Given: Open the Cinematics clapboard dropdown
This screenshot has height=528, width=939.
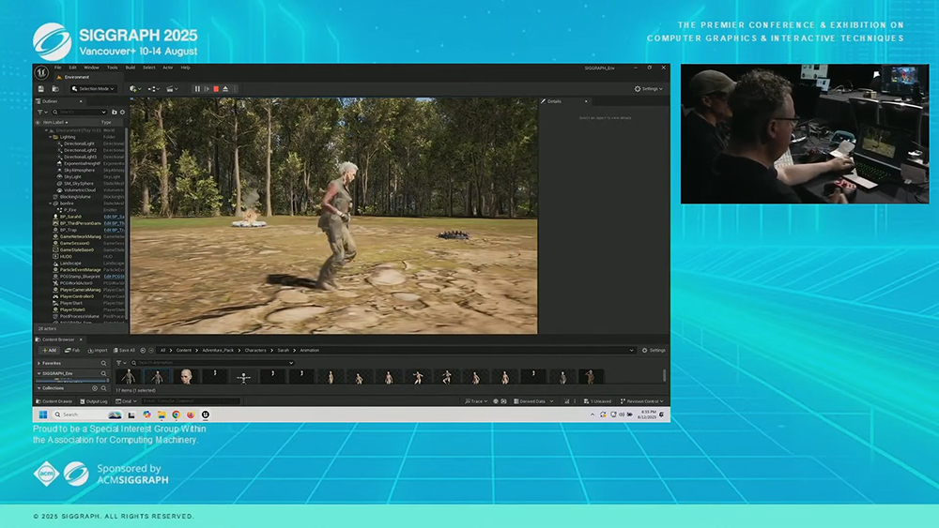Looking at the screenshot, I should (x=173, y=88).
